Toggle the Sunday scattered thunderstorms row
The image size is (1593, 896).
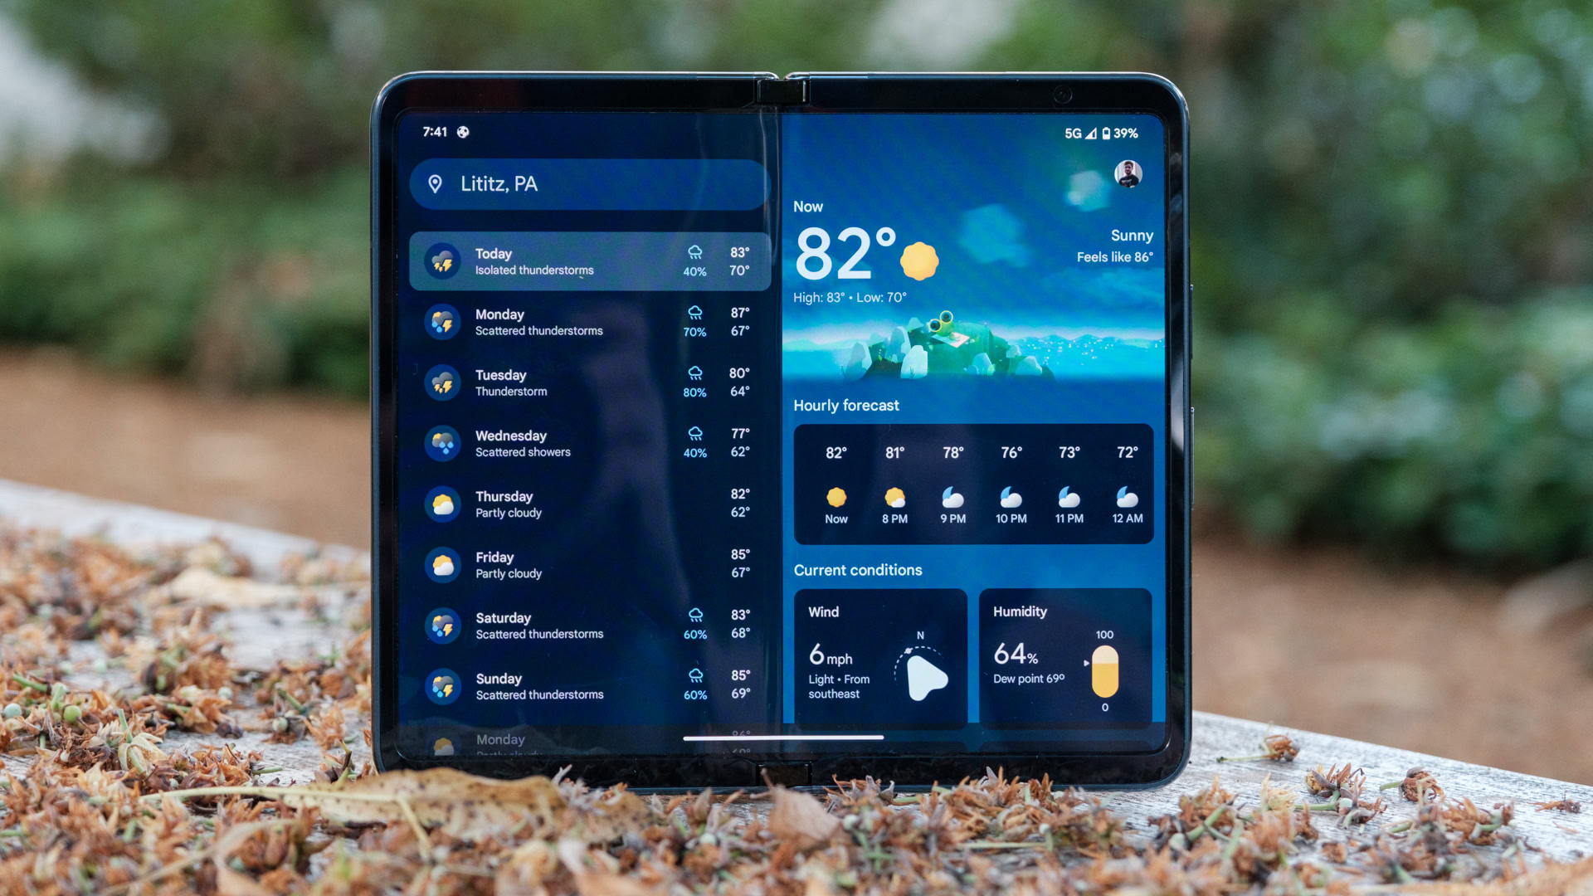(x=591, y=696)
